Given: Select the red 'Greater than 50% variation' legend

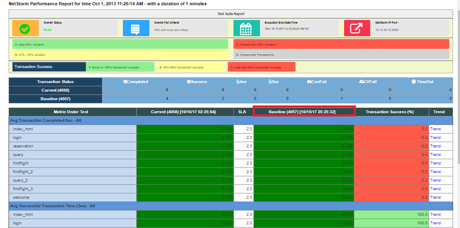Looking at the screenshot, I should 342,44.
